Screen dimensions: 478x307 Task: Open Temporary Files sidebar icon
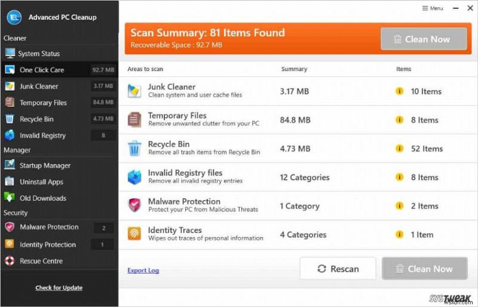pyautogui.click(x=10, y=103)
